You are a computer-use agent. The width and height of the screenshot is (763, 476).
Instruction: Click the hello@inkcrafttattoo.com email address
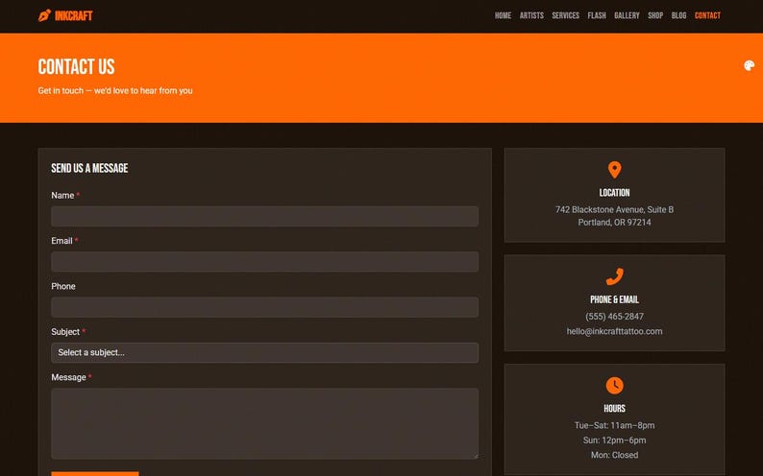point(615,331)
